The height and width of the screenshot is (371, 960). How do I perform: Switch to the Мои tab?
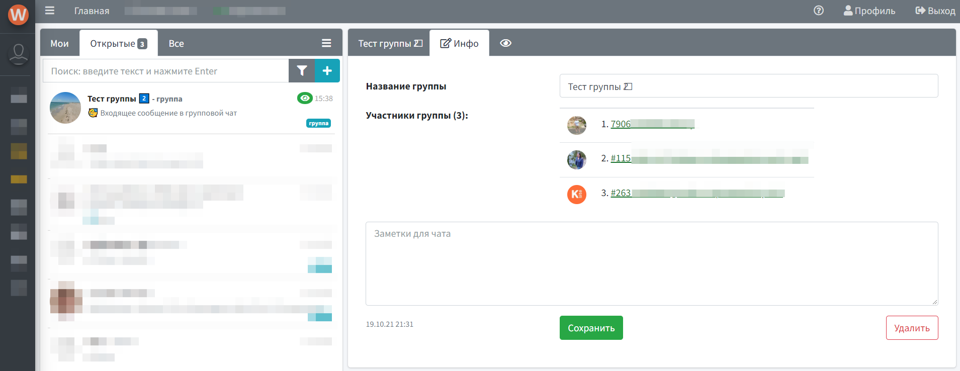59,44
